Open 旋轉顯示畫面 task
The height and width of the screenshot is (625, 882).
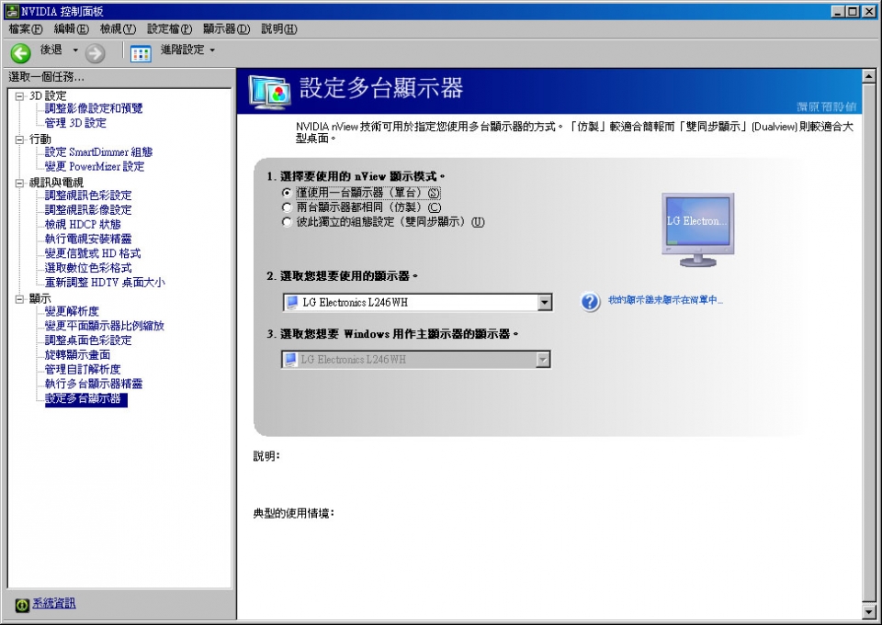[x=77, y=355]
